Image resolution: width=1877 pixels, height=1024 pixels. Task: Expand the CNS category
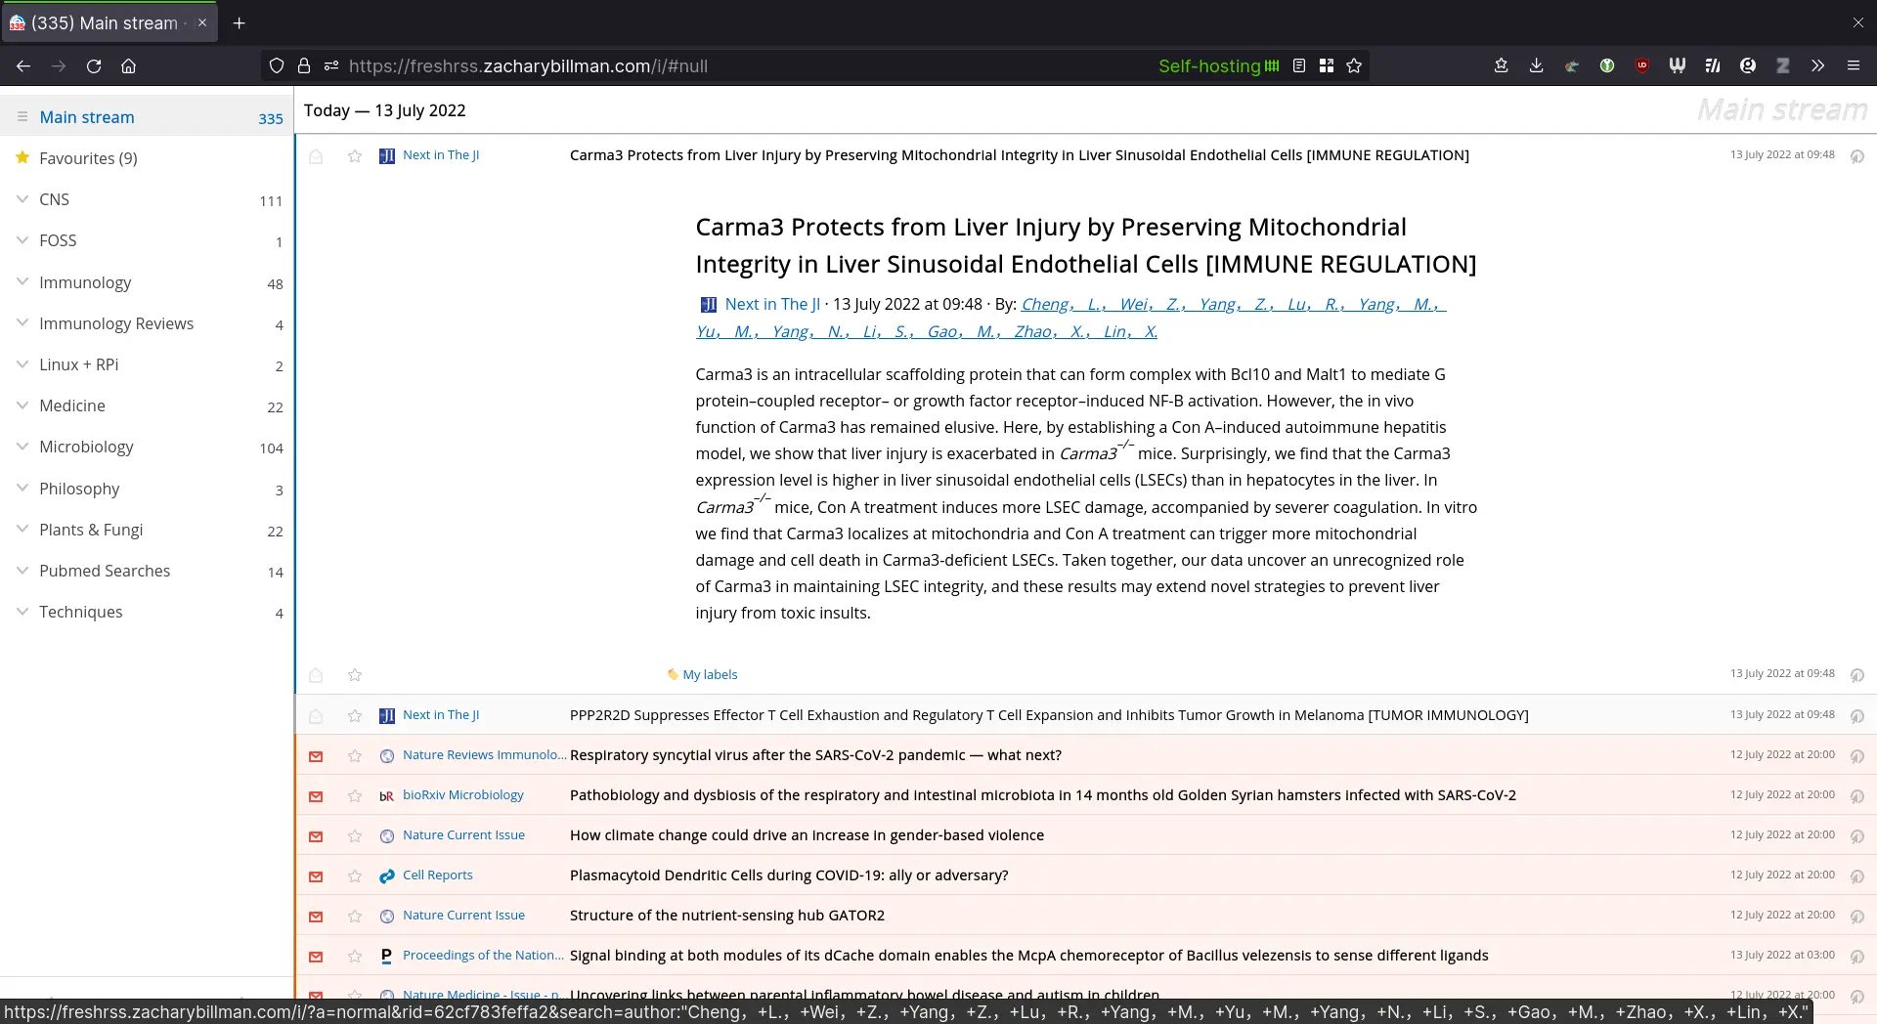coord(22,199)
